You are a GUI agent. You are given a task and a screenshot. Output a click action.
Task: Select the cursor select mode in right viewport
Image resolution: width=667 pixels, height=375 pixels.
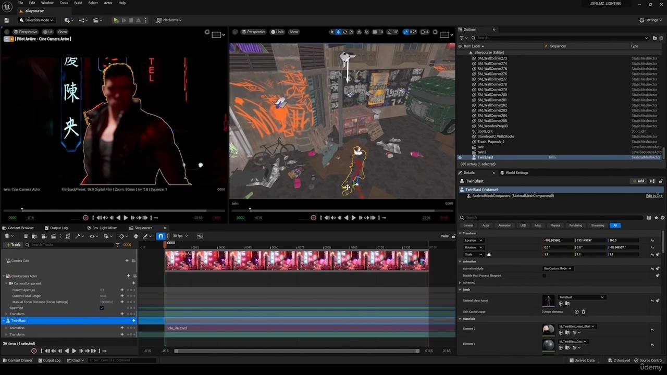pos(332,32)
